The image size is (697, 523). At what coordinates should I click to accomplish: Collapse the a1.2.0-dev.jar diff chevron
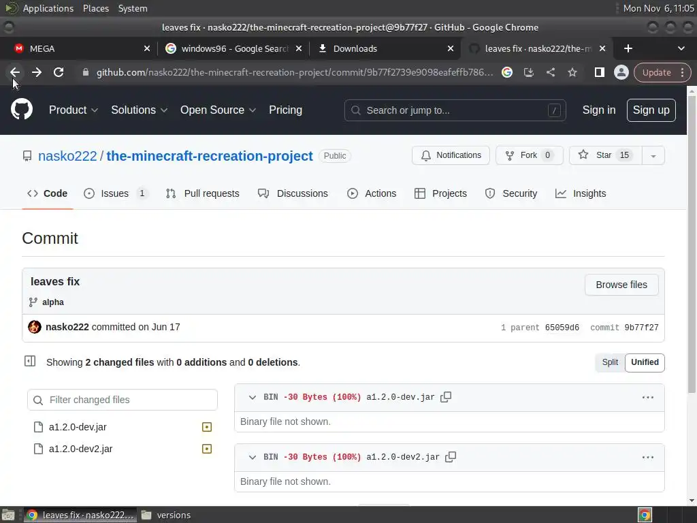[252, 398]
